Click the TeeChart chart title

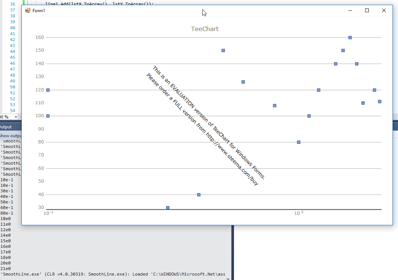[205, 29]
